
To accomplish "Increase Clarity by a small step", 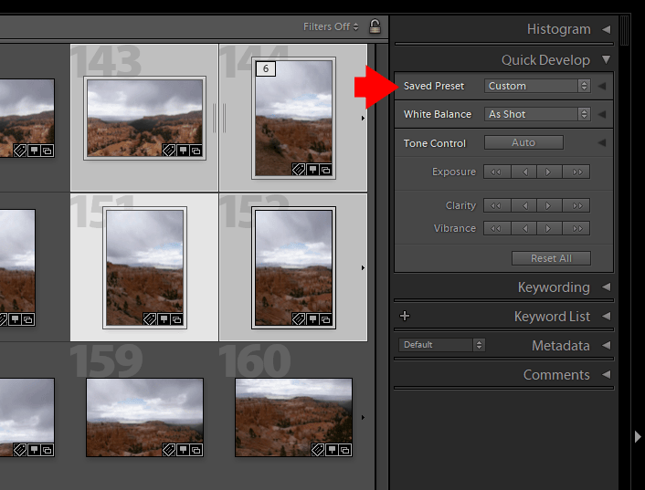I will [549, 205].
